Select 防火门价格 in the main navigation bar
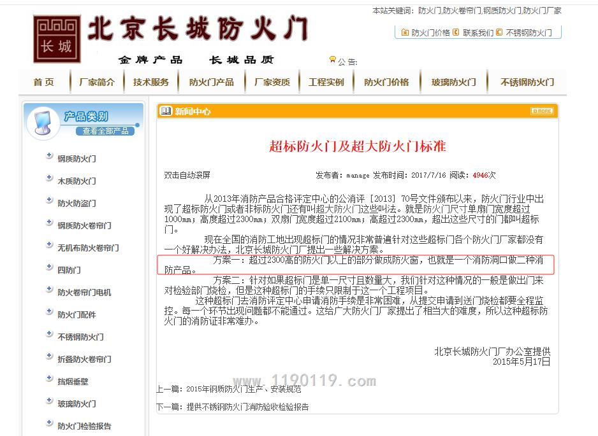 pos(387,82)
